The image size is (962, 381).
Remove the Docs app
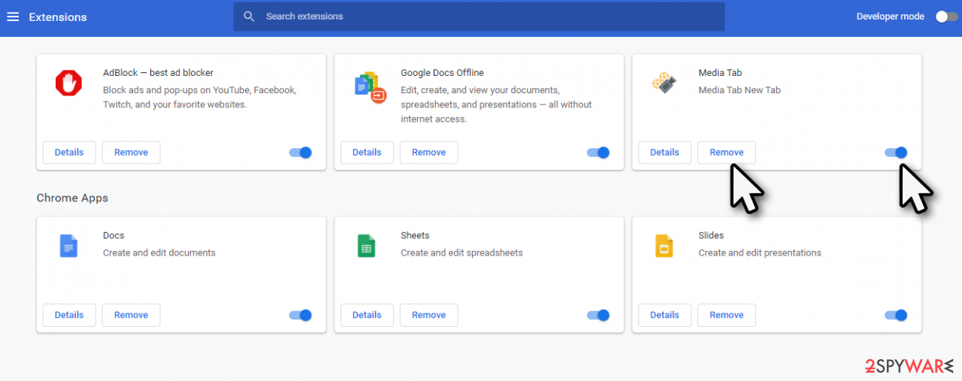(x=131, y=316)
